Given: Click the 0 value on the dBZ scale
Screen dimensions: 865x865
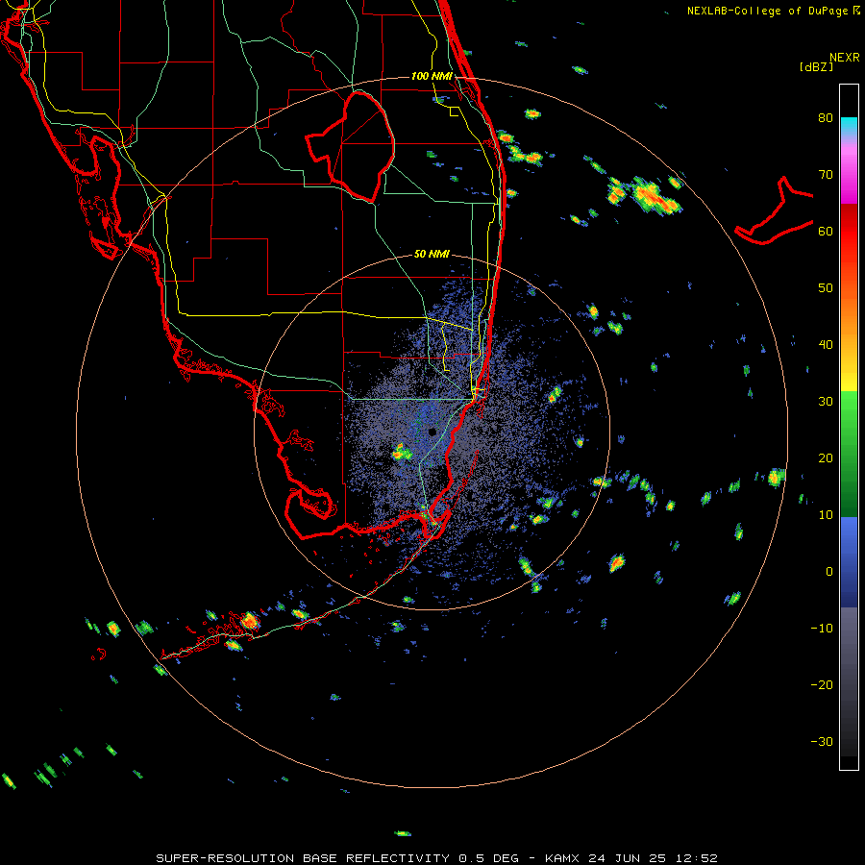Looking at the screenshot, I should 829,572.
